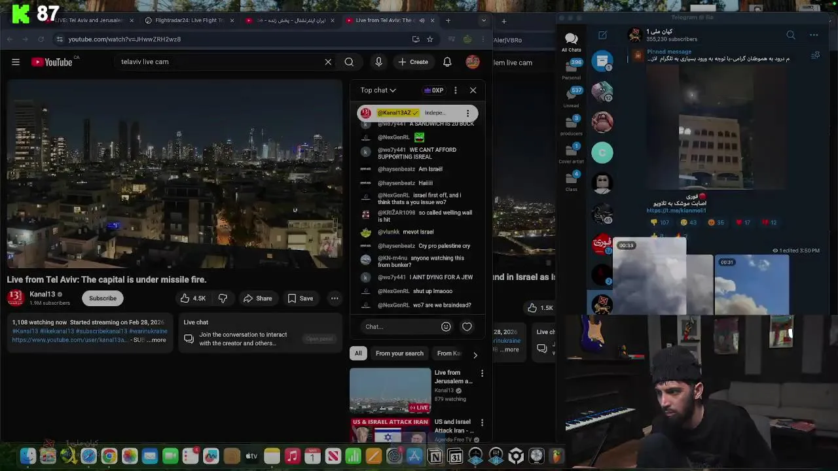
Task: Open Telegram Class folder
Action: pyautogui.click(x=571, y=181)
